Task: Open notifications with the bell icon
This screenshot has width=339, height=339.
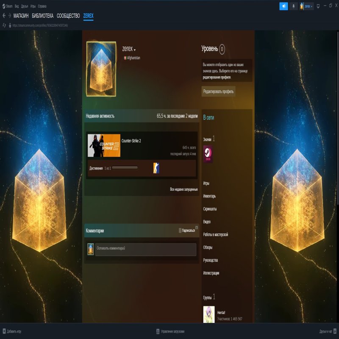Action: point(294,6)
